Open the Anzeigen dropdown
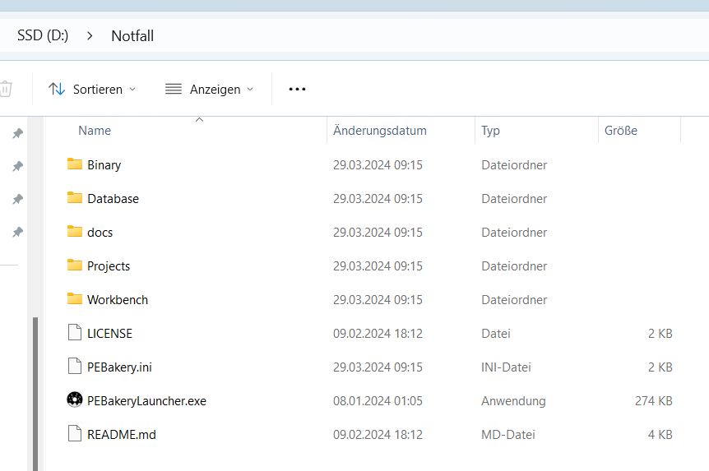The image size is (709, 471). [210, 89]
